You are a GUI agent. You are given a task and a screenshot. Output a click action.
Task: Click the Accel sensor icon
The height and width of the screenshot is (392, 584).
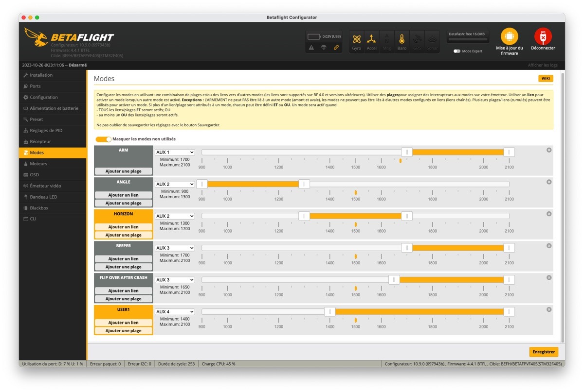tap(372, 42)
